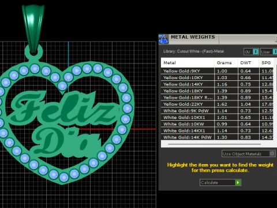Toggle the GV library button
Screen dimensions: 277x208
[x=251, y=52]
